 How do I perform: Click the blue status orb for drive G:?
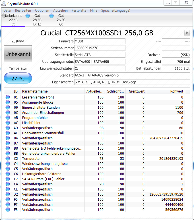tap(51, 16)
